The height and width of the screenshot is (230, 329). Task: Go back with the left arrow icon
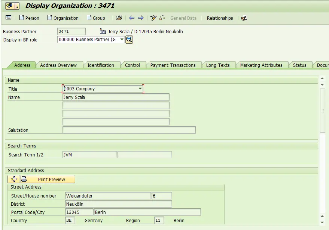click(131, 18)
